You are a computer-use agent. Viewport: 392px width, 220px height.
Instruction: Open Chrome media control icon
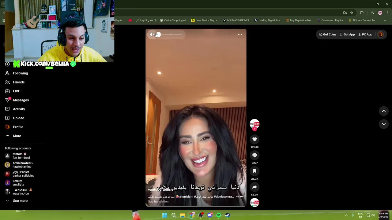(x=373, y=13)
